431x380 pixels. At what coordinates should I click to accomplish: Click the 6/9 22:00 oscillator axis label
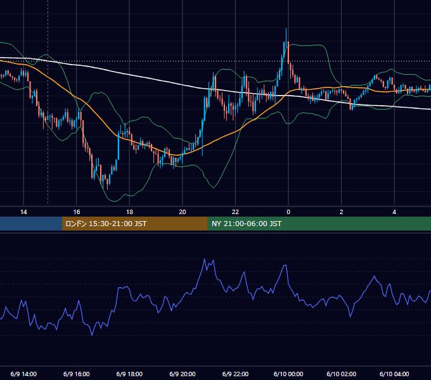(x=235, y=374)
